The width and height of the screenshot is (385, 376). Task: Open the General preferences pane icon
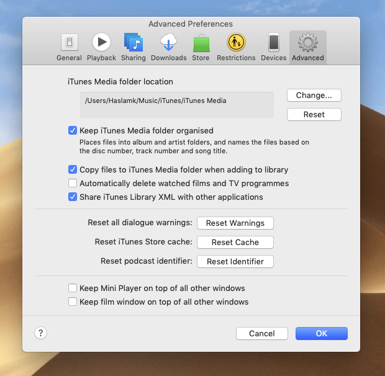click(x=70, y=42)
